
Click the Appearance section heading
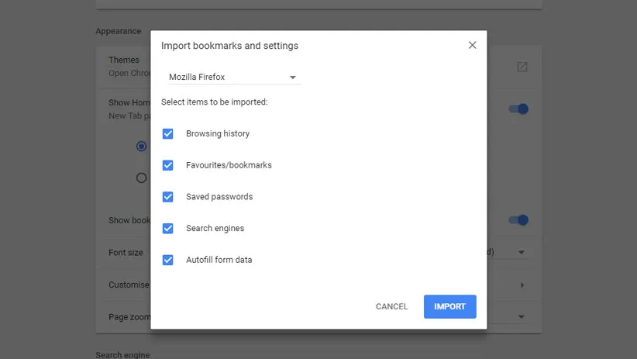(118, 31)
